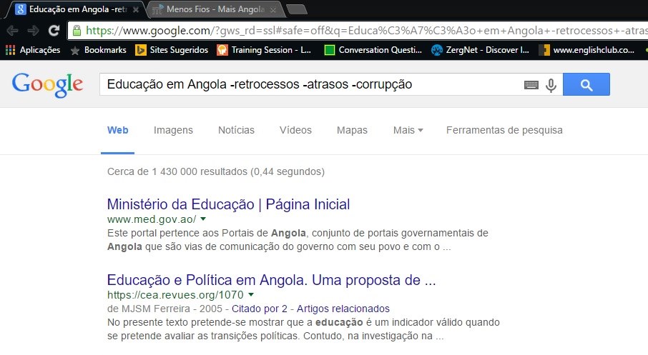Open Ministério da Educação result link
The width and height of the screenshot is (648, 355).
click(229, 204)
